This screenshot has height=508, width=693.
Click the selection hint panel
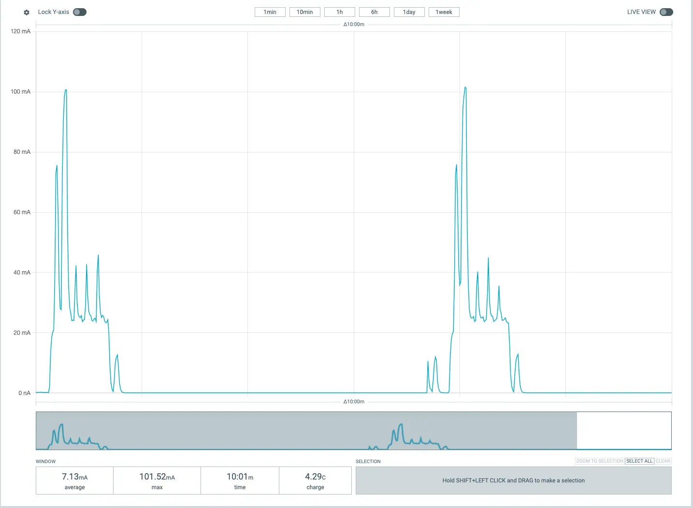[513, 481]
